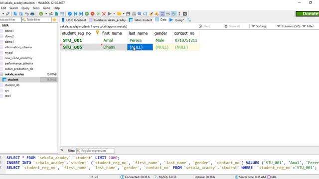Select the Dhami first_name cell
Image resolution: width=319 pixels, height=179 pixels.
[114, 47]
